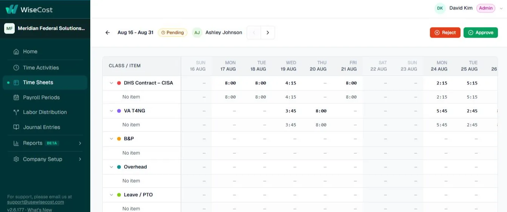Click the Admin role badge
This screenshot has height=212, width=507.
486,8
